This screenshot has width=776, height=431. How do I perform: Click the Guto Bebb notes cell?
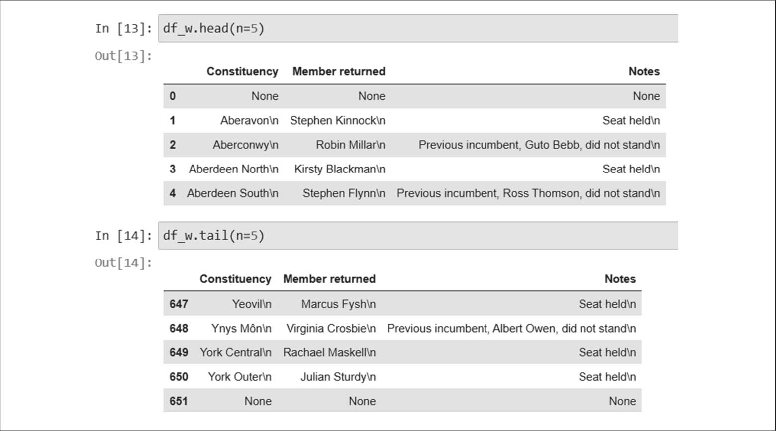539,145
